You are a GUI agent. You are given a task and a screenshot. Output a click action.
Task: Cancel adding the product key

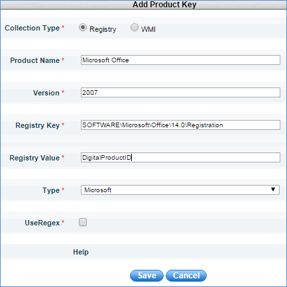[x=186, y=276]
